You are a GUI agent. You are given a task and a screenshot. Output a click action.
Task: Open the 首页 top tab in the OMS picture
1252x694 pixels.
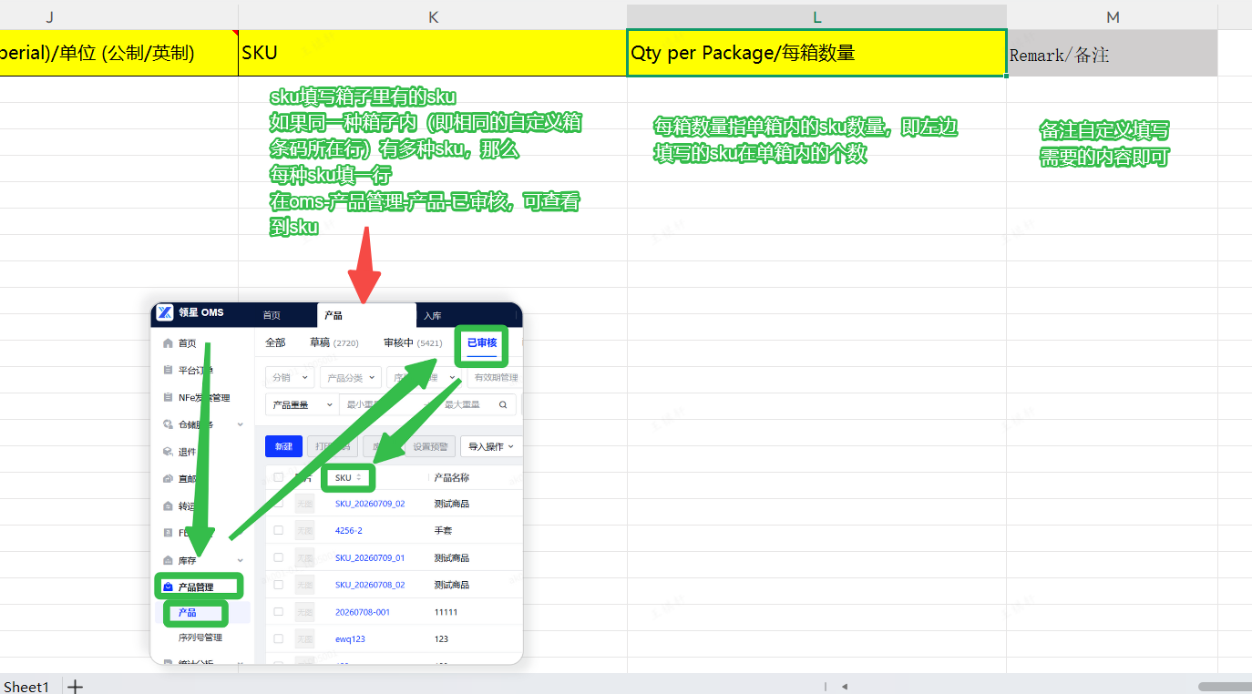[x=272, y=315]
